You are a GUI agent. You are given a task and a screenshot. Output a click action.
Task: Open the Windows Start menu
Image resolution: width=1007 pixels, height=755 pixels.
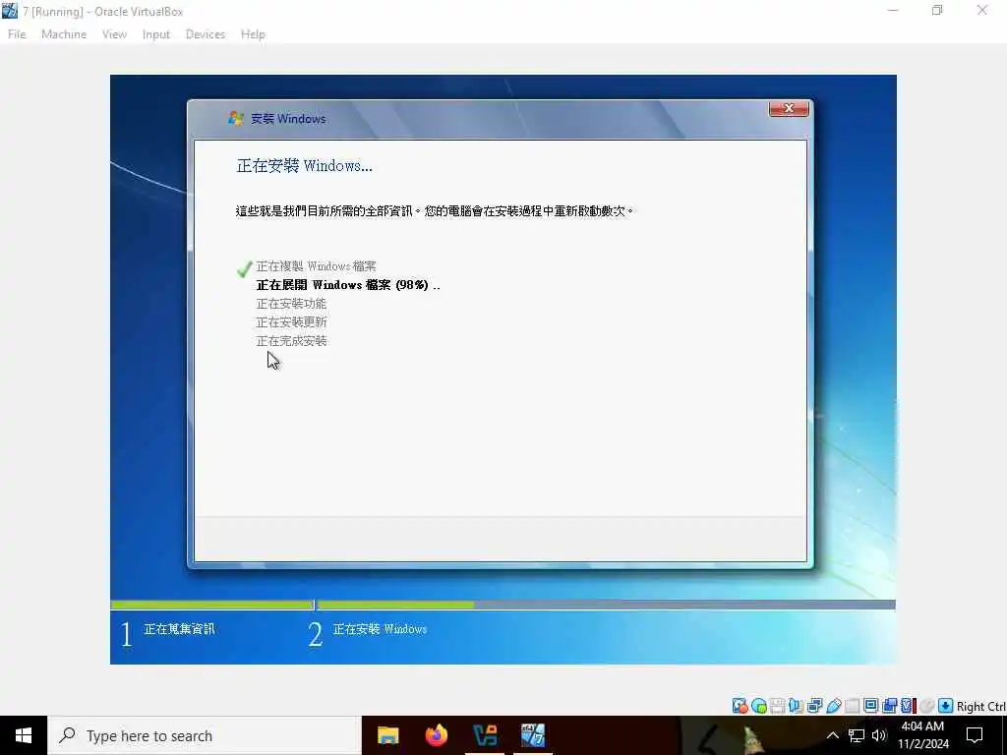pyautogui.click(x=24, y=735)
